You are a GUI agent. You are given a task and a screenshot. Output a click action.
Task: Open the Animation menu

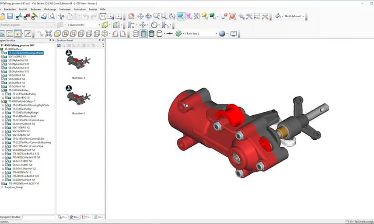point(80,9)
